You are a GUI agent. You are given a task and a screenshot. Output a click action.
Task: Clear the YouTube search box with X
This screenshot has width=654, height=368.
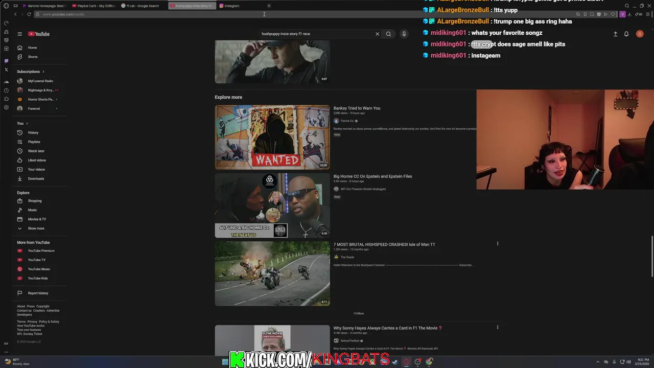[x=378, y=34]
